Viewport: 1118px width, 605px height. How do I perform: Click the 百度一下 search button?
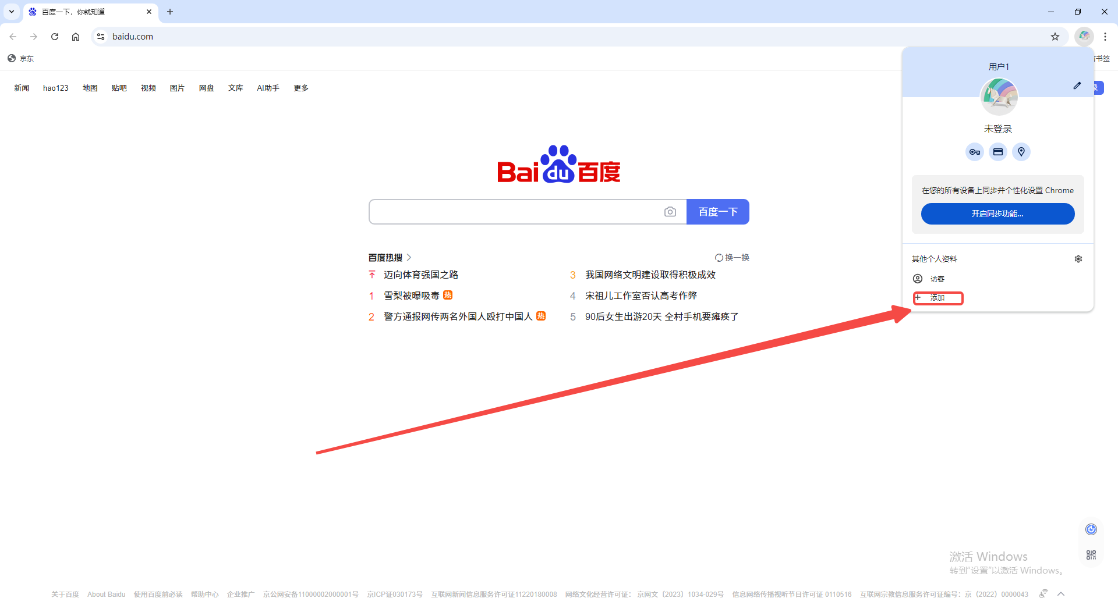pos(718,212)
